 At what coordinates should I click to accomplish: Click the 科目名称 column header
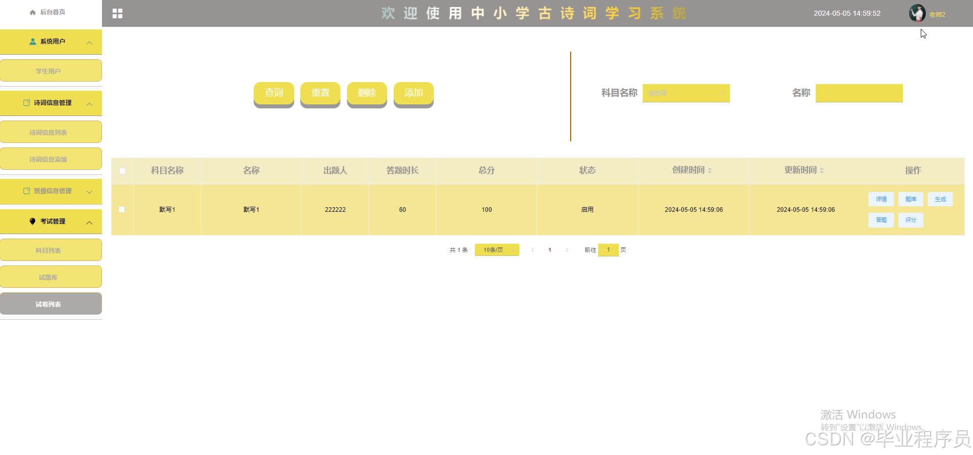coord(167,171)
